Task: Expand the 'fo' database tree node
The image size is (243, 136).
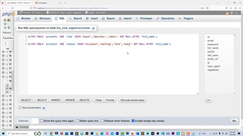Action: 3,60
